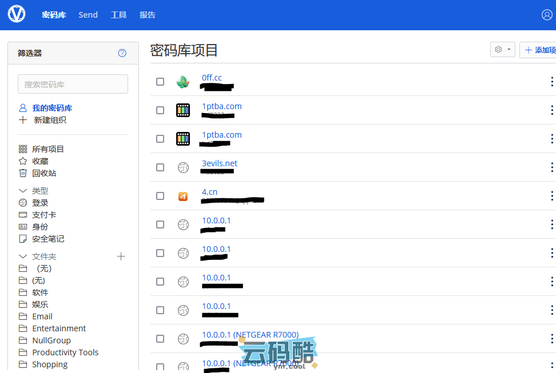556x373 pixels.
Task: Select the Productivity Tools folder
Action: pos(65,352)
